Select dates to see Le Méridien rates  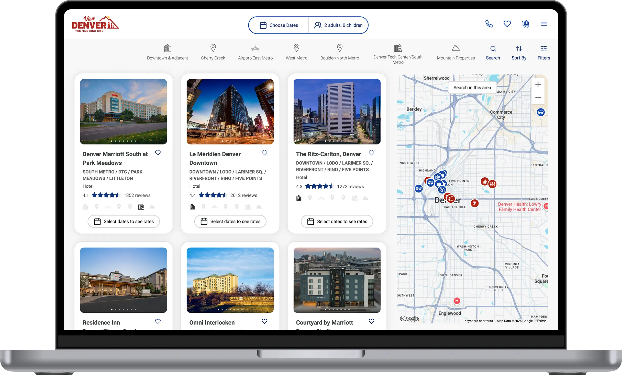tap(230, 222)
